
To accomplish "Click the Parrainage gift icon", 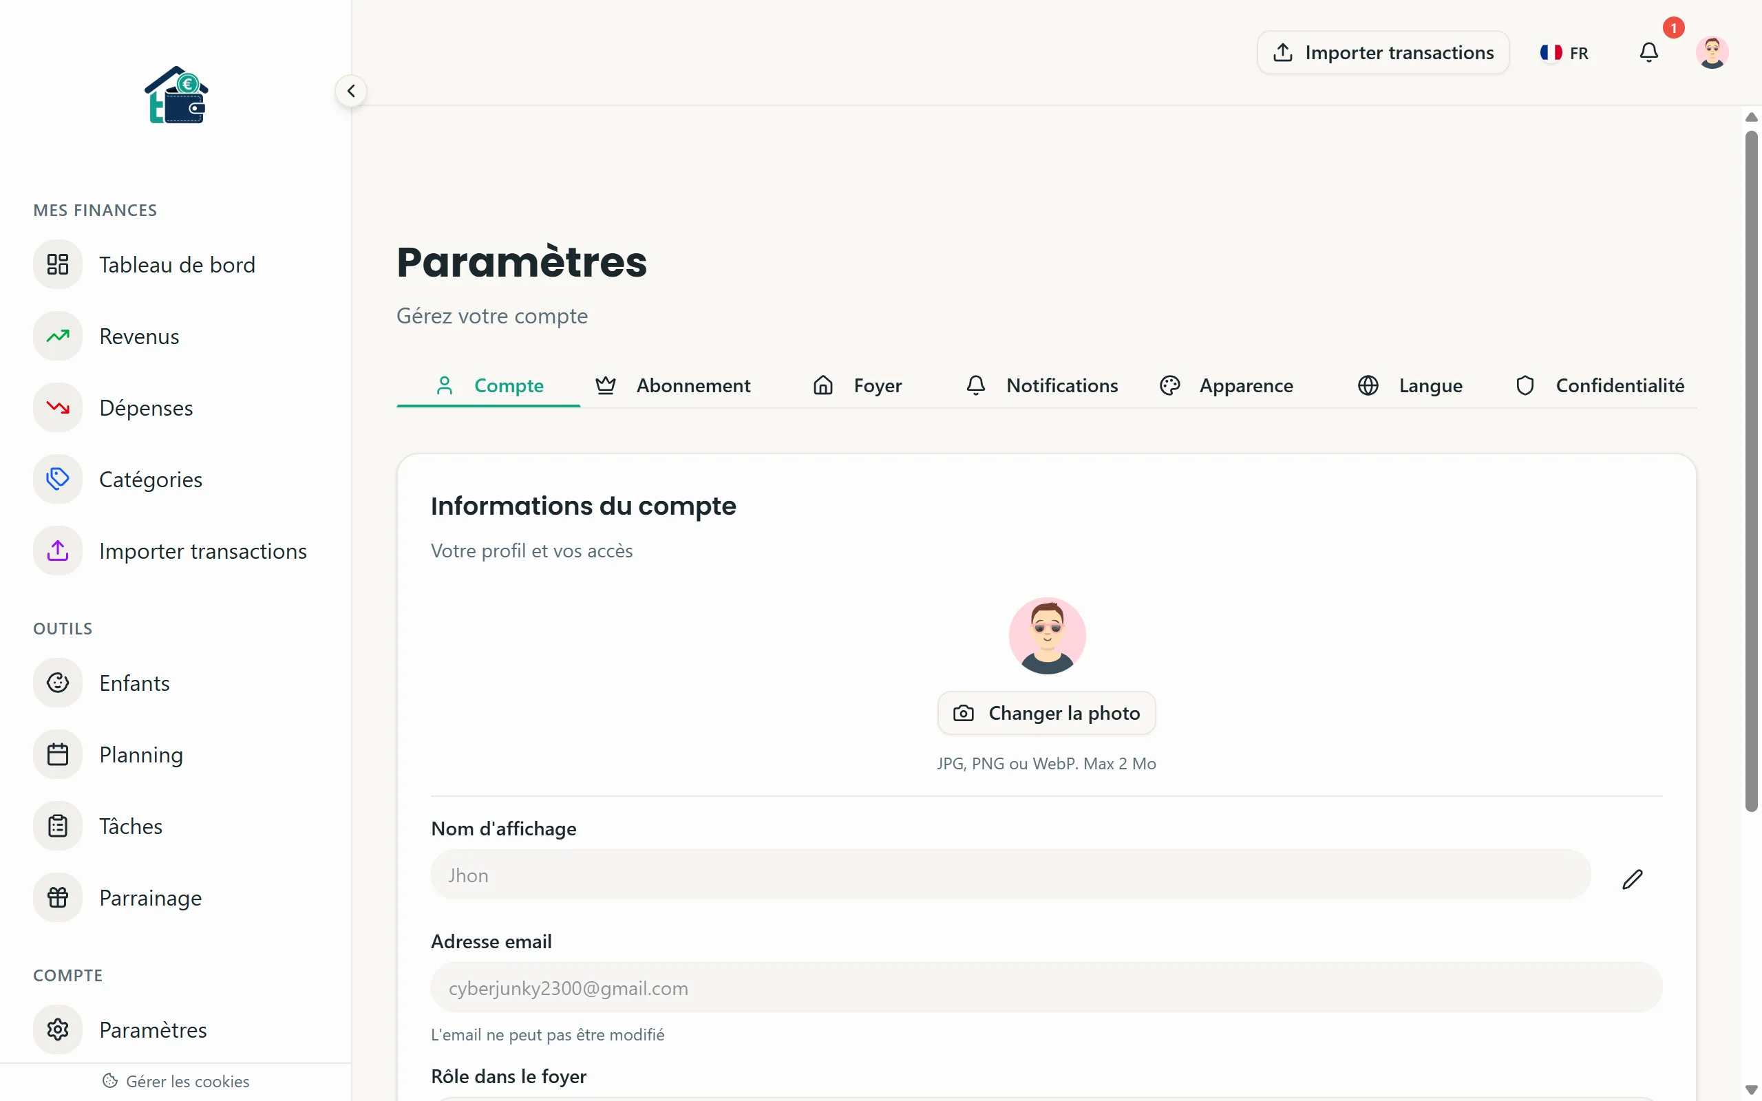I will tap(58, 897).
